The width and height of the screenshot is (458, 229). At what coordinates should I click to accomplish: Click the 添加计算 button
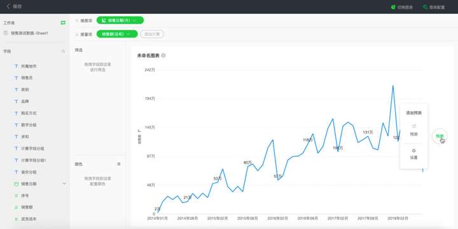[152, 34]
